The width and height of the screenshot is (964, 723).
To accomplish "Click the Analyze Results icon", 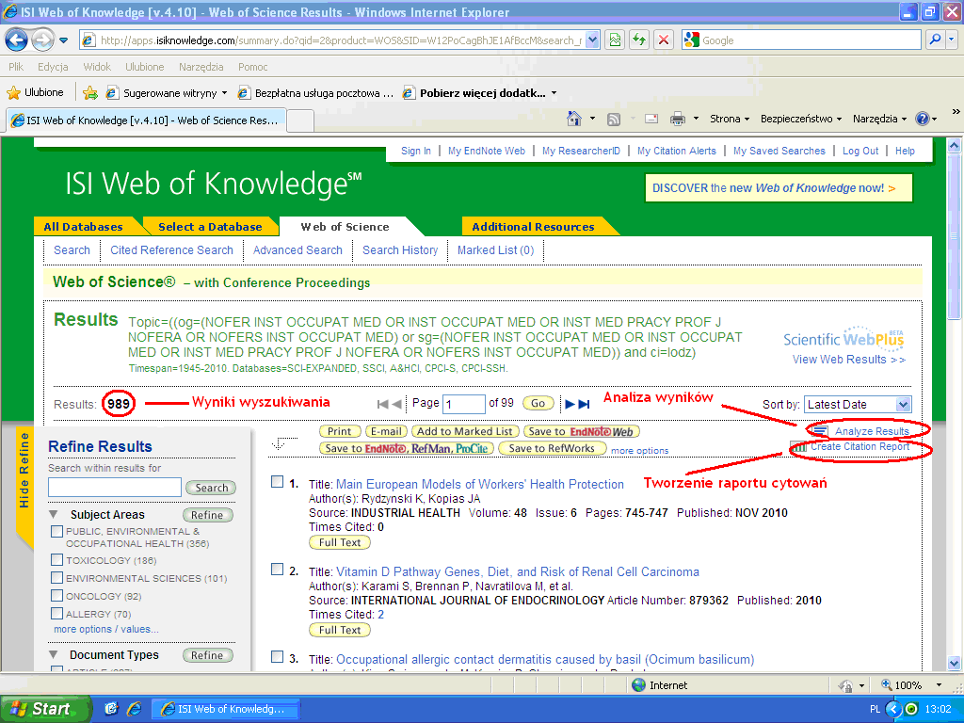I will point(820,431).
